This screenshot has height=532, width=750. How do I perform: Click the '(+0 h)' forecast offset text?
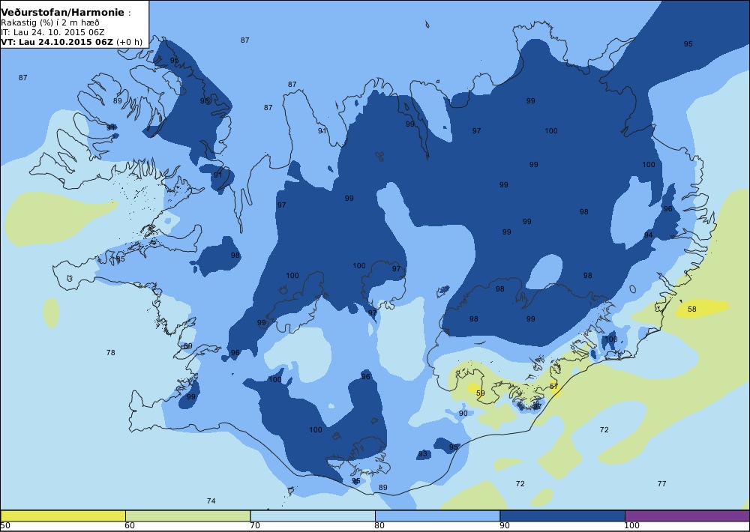coord(129,42)
